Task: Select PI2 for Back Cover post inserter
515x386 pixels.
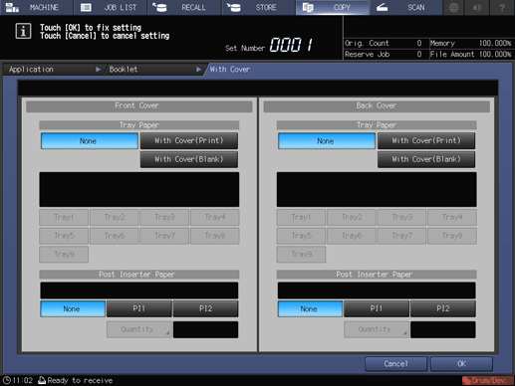Action: pos(443,308)
